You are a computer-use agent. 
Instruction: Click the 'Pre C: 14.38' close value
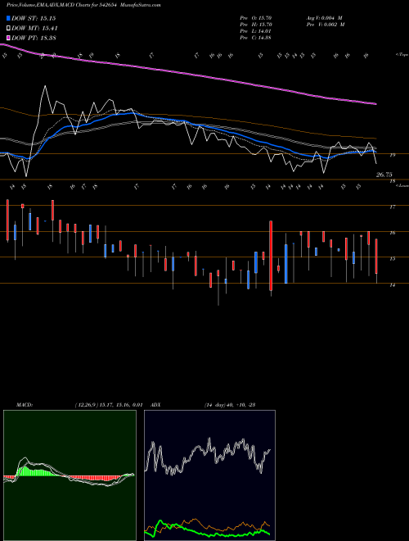pos(256,38)
